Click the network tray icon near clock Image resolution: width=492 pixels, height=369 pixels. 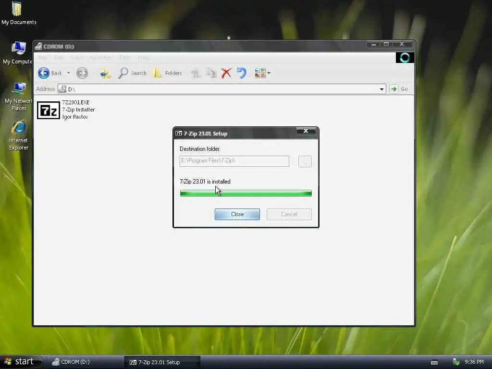[x=456, y=362]
